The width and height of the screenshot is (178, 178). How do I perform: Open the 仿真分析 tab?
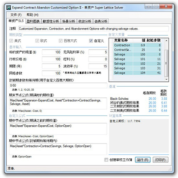(x=101, y=21)
